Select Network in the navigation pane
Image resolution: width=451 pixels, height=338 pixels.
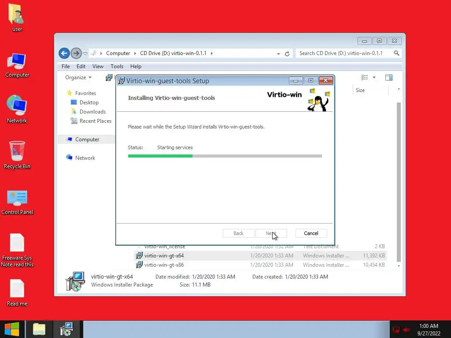tap(85, 158)
